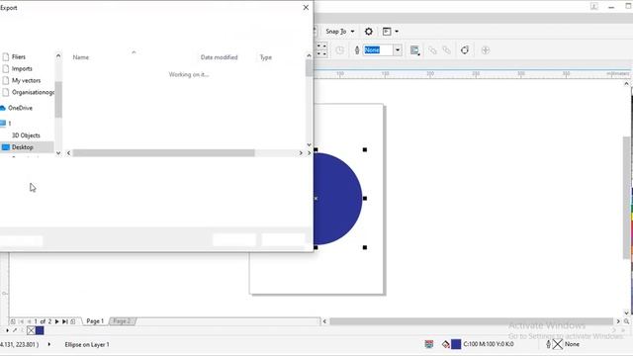Click the top-right selection handle of ellipse
Viewport: 633px width, 356px height.
(365, 149)
